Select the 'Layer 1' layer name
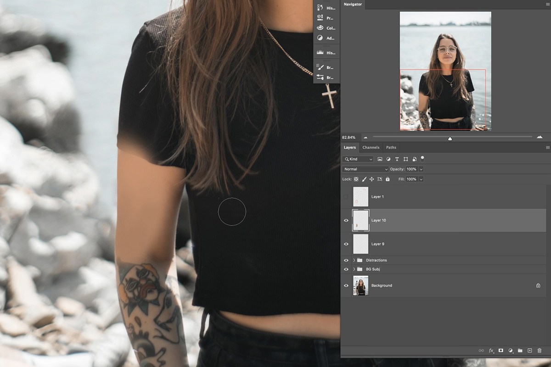 [x=377, y=197]
